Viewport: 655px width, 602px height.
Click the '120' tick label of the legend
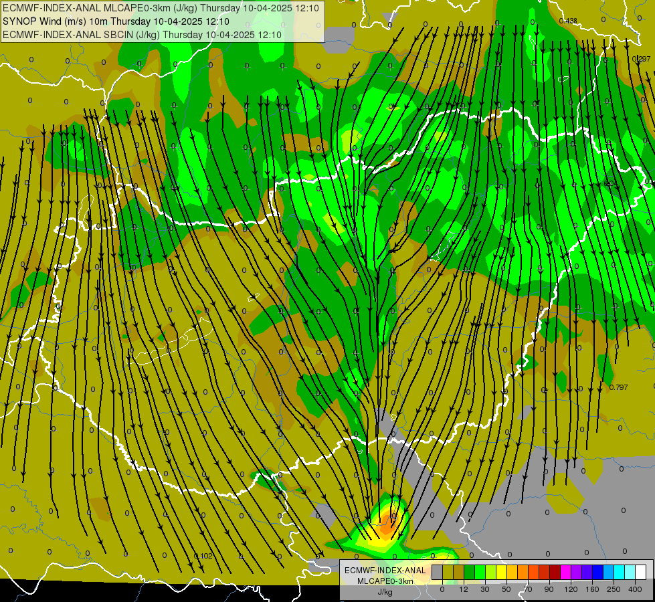click(571, 589)
